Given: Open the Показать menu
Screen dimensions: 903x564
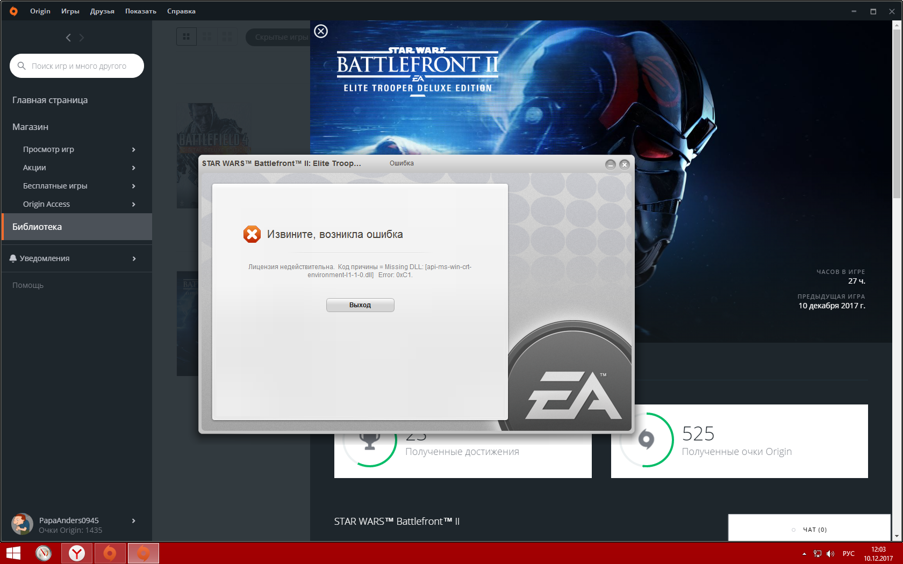Looking at the screenshot, I should click(141, 11).
